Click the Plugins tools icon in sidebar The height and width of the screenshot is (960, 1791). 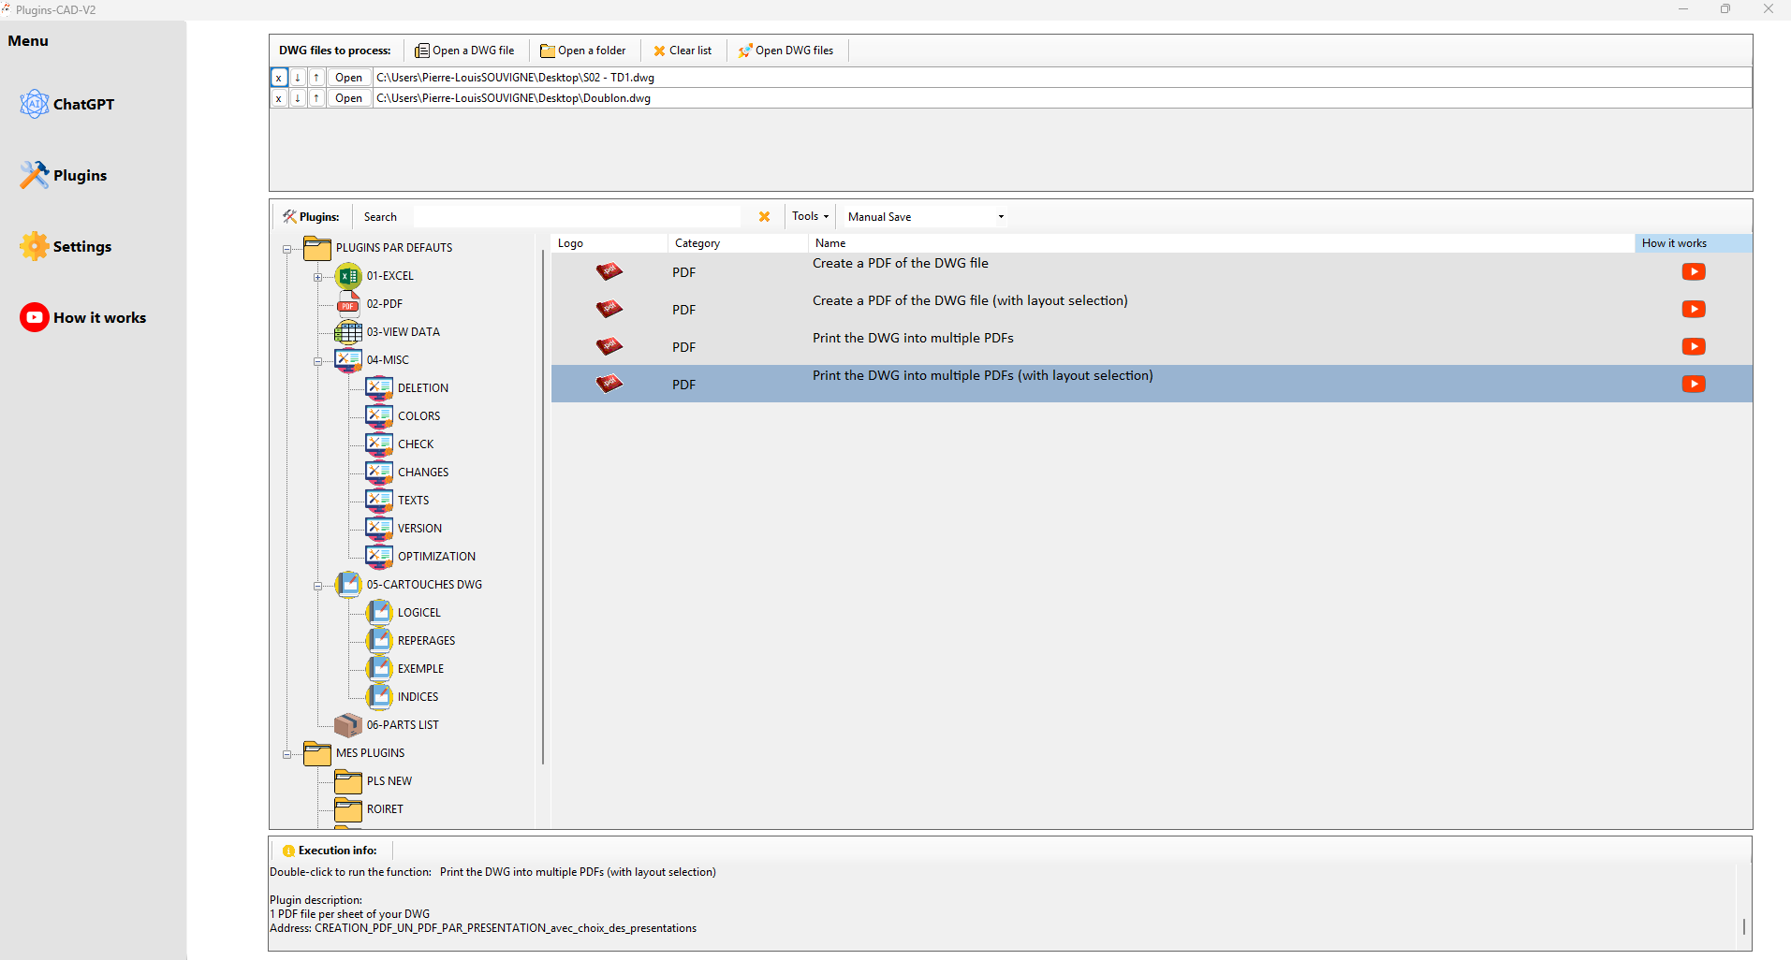point(34,175)
